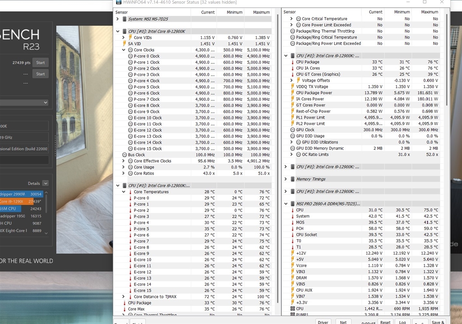Expand the Voltage Offsets node

291,80
